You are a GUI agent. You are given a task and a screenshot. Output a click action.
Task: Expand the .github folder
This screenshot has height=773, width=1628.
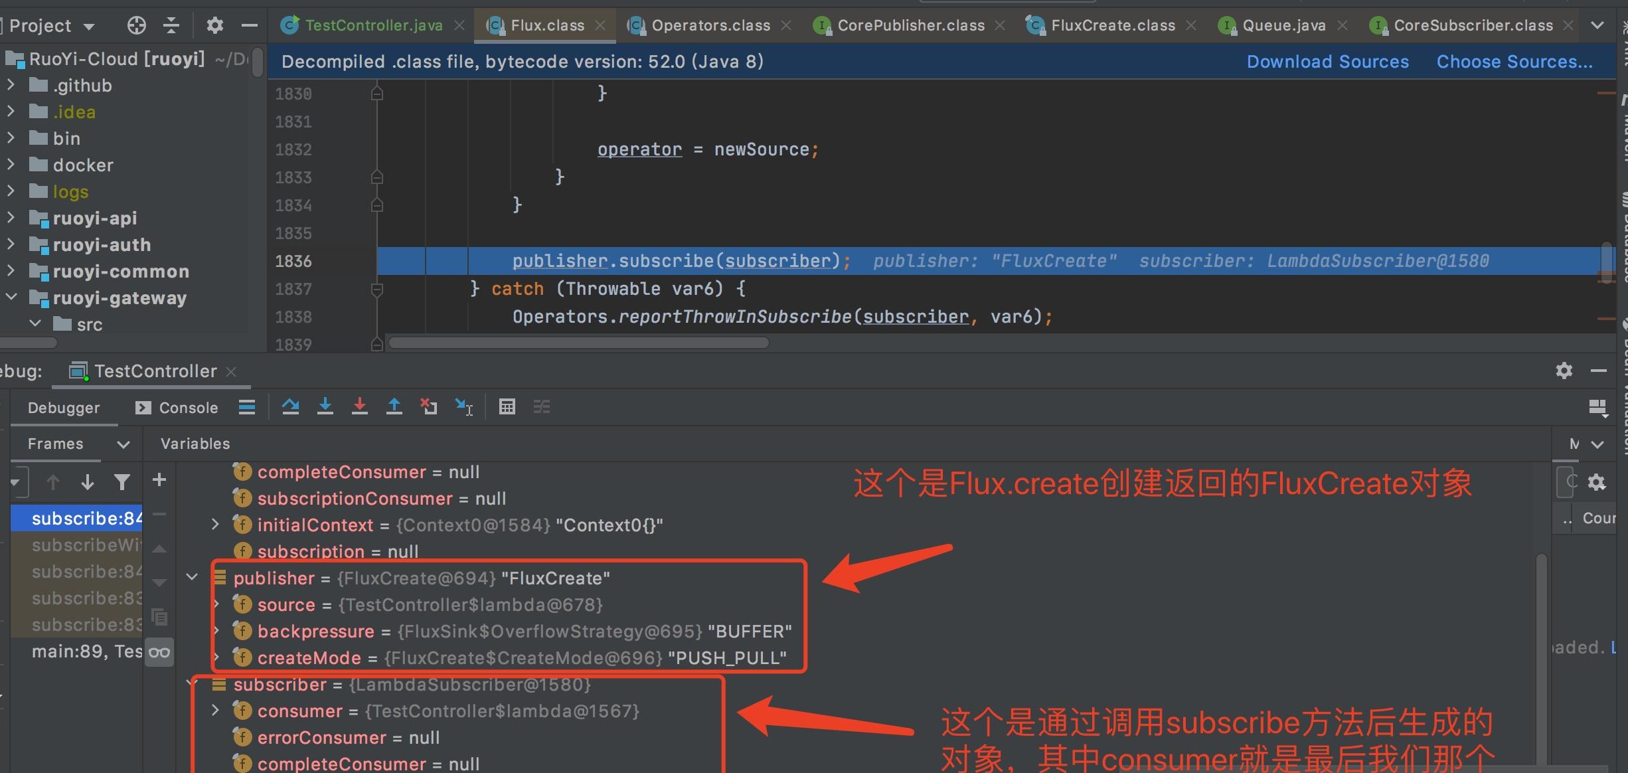pyautogui.click(x=11, y=85)
